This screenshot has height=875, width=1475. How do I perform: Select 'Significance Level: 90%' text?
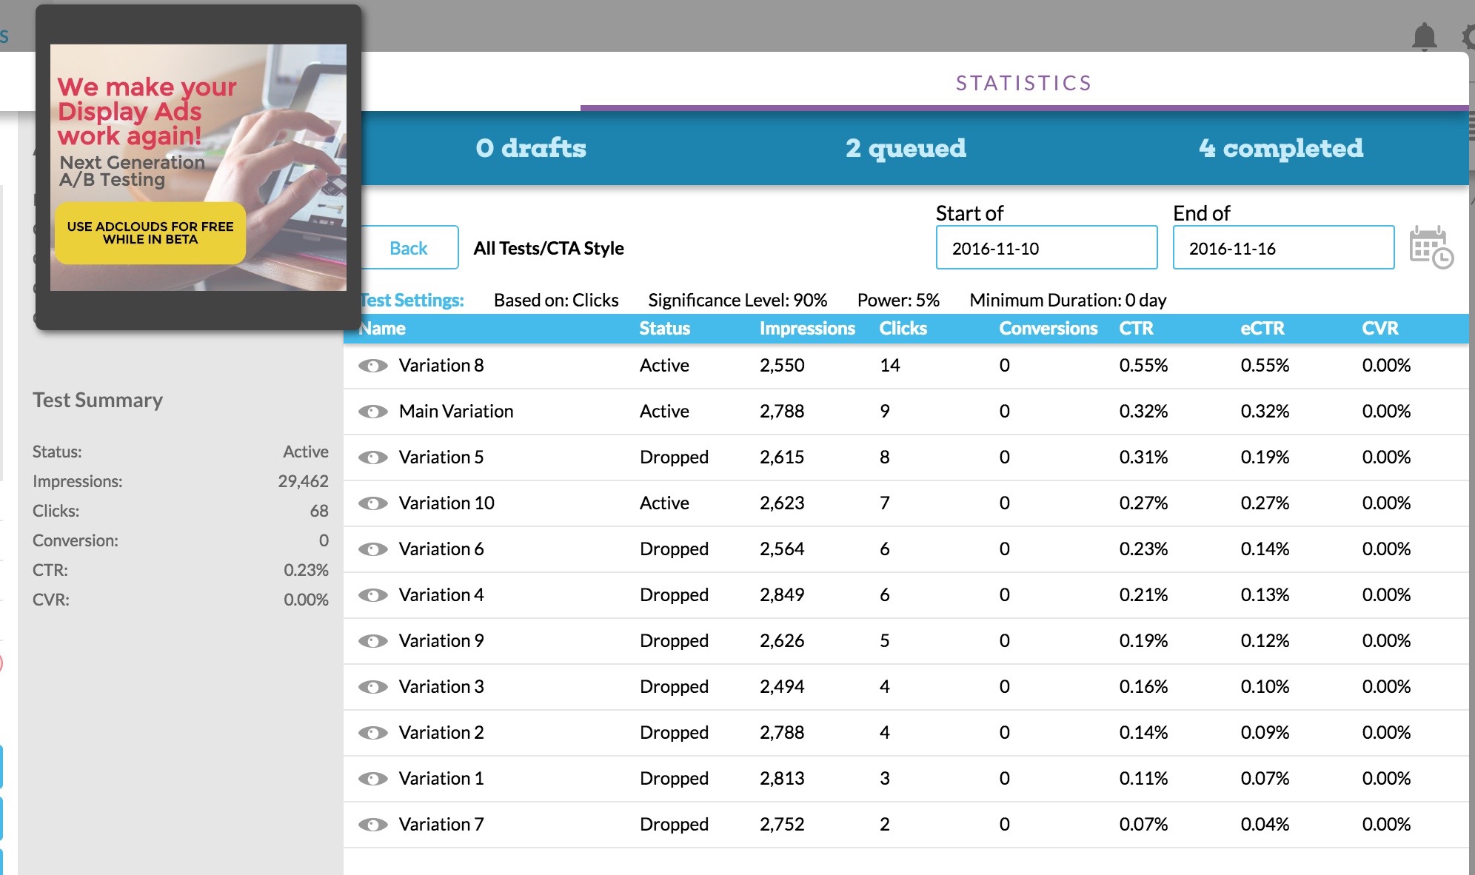click(x=737, y=301)
